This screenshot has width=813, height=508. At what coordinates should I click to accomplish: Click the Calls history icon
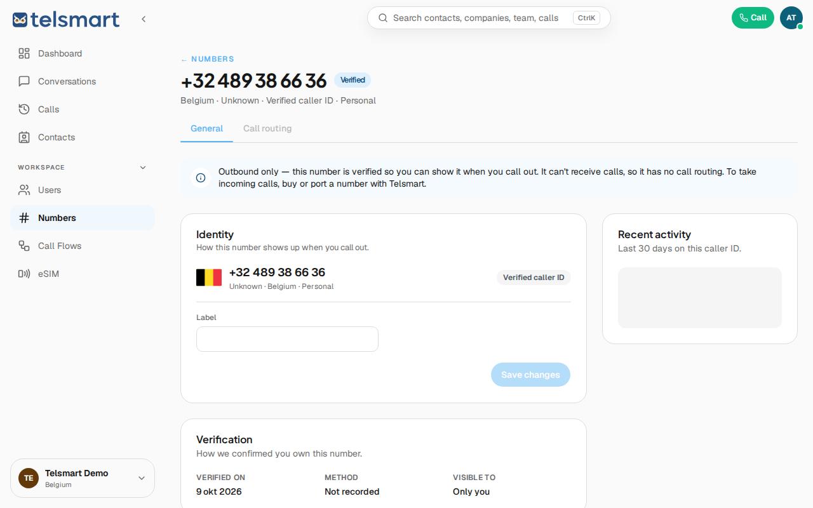[24, 109]
